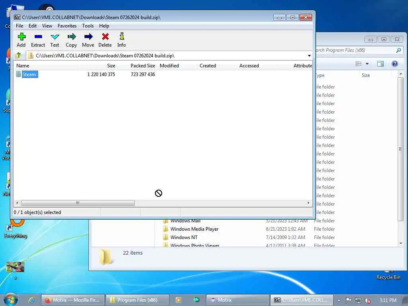Click the left arrow of 7-Zip horizontal scrollbar

17,203
